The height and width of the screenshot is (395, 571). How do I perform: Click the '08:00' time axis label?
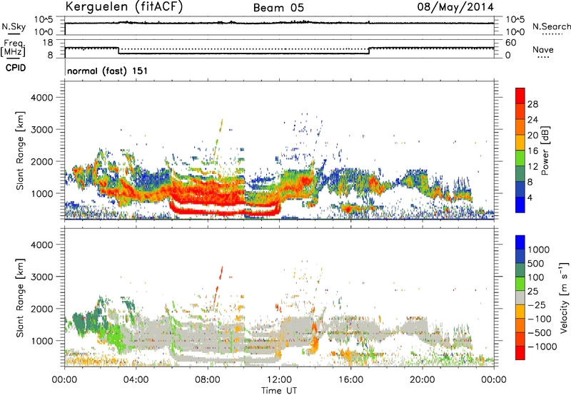pos(208,380)
